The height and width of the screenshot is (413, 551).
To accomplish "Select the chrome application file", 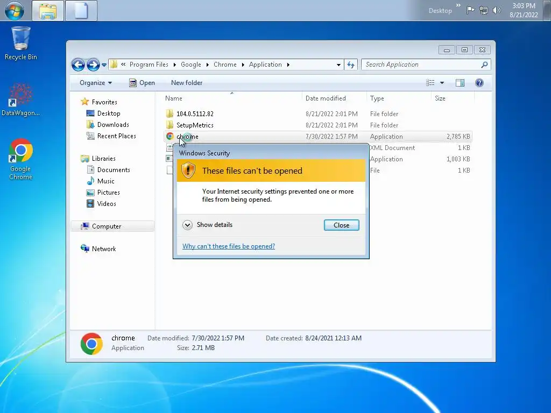I will tap(317, 136).
